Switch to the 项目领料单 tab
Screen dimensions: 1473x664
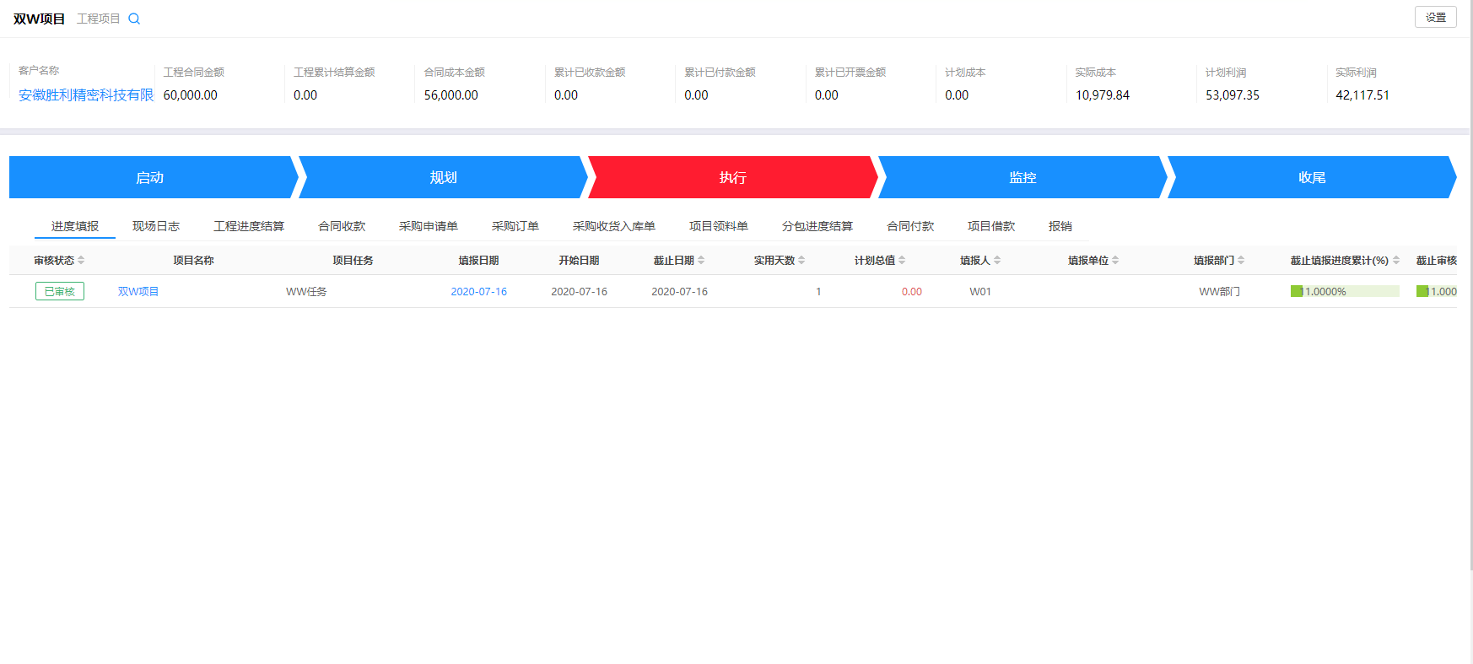click(x=719, y=226)
